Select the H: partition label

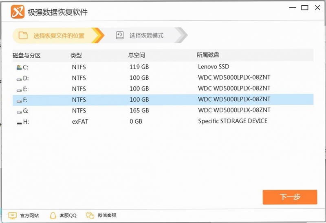pyautogui.click(x=26, y=122)
